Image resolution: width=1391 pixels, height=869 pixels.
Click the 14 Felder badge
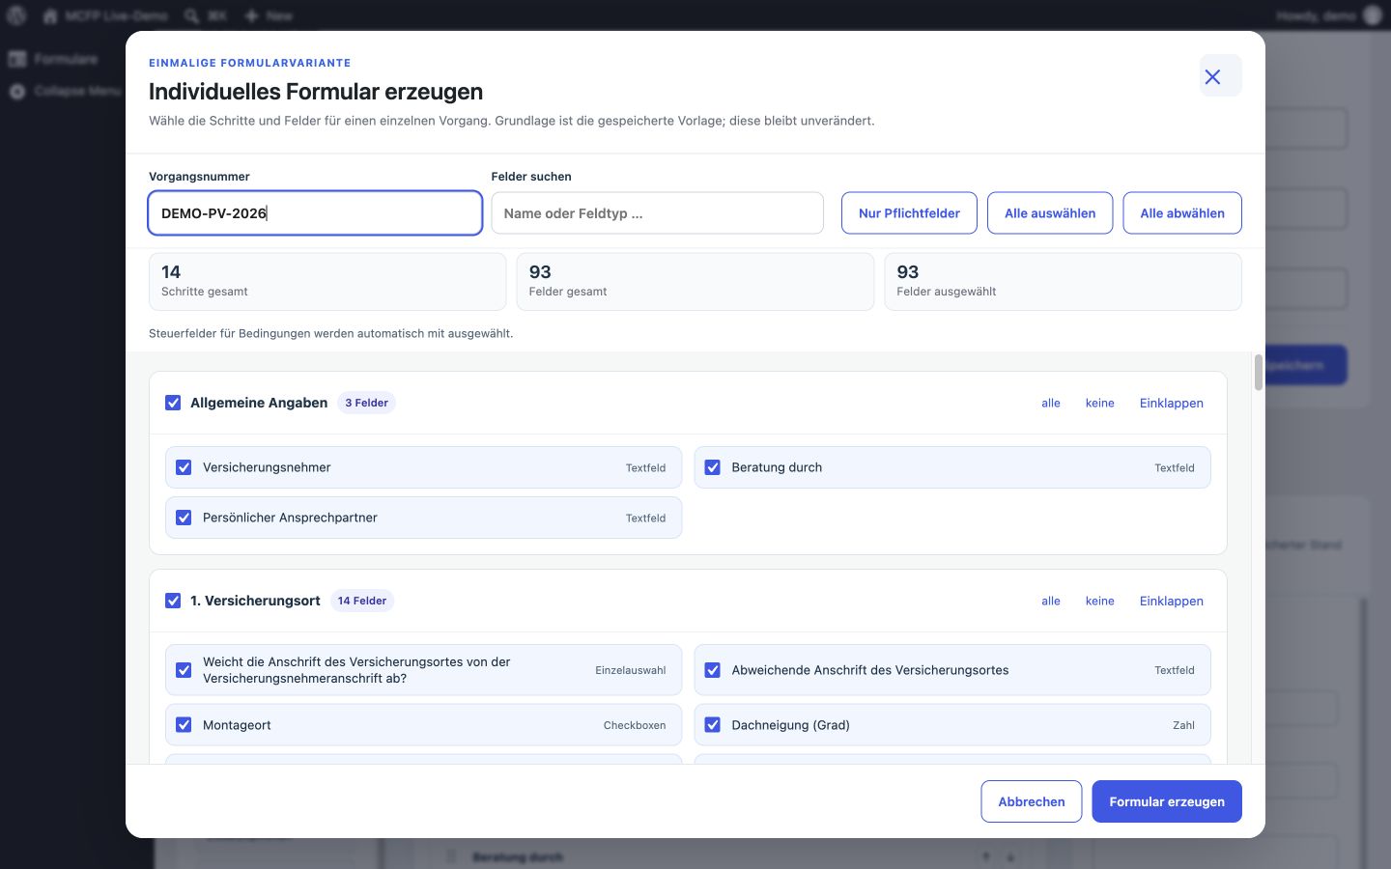(362, 601)
